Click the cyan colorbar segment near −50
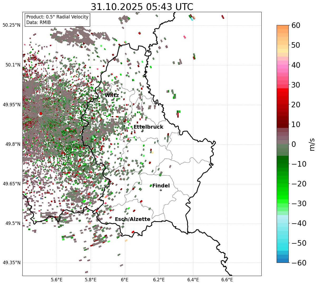 point(283,243)
